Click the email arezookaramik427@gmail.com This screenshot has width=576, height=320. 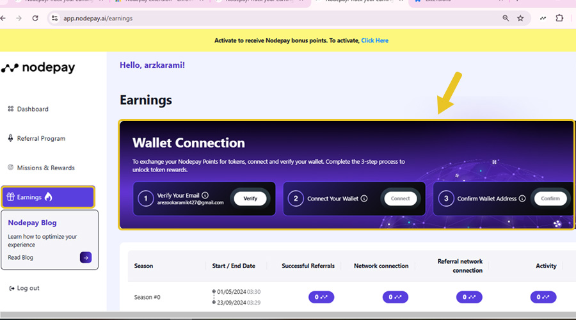(x=190, y=203)
